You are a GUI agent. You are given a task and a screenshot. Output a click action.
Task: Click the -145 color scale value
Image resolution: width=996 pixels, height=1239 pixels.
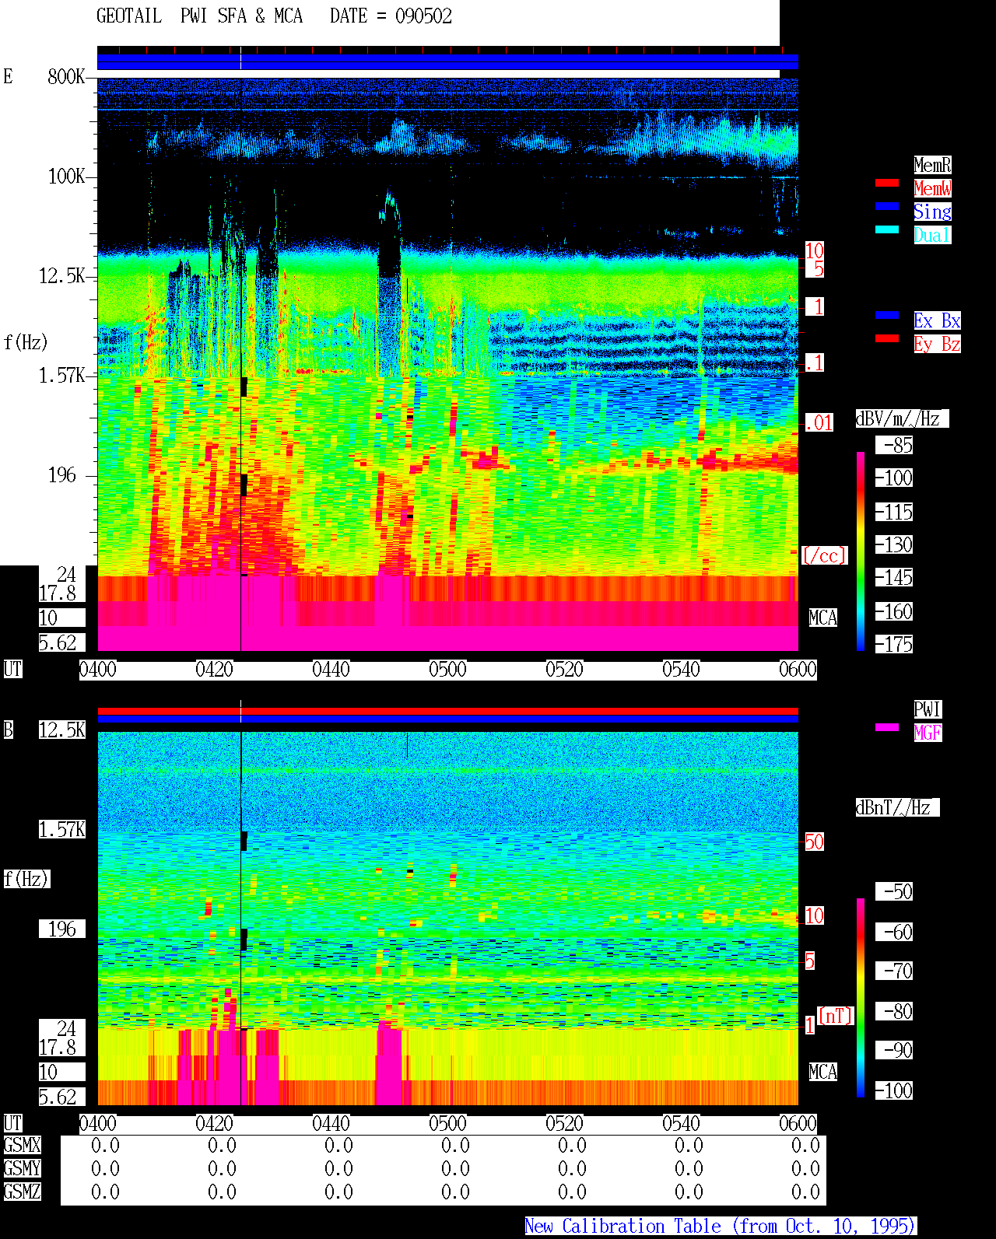[x=895, y=577]
